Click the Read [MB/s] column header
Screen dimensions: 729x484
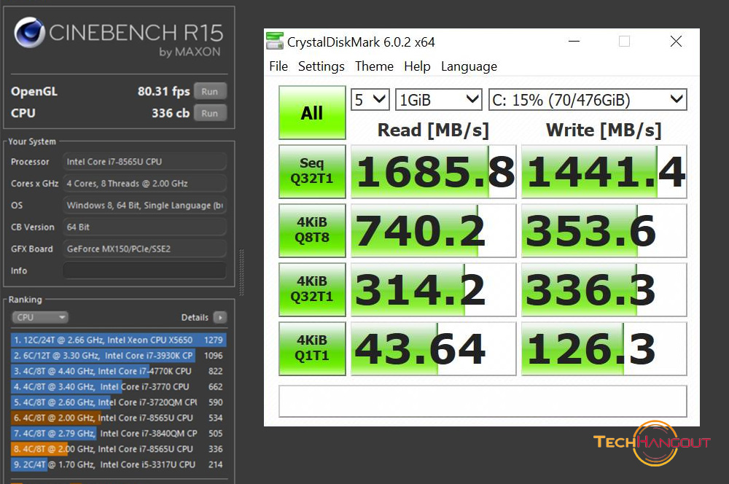(433, 130)
